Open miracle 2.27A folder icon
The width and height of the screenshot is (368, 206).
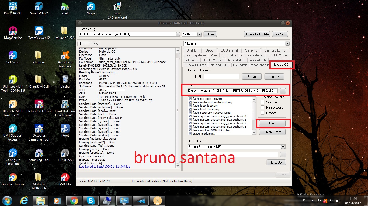click(65, 33)
